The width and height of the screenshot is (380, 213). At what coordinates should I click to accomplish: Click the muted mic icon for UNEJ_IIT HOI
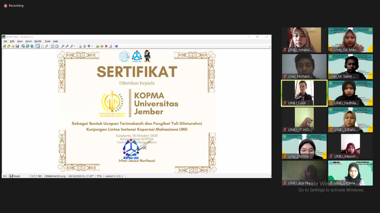[285, 130]
